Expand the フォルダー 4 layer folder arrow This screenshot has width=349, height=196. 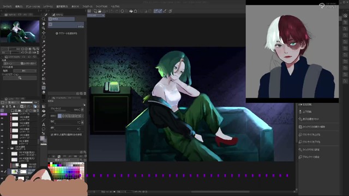pyautogui.click(x=9, y=148)
